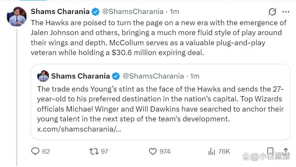
Task: Click the small avatar in quoted tweet
Action: pyautogui.click(x=43, y=76)
